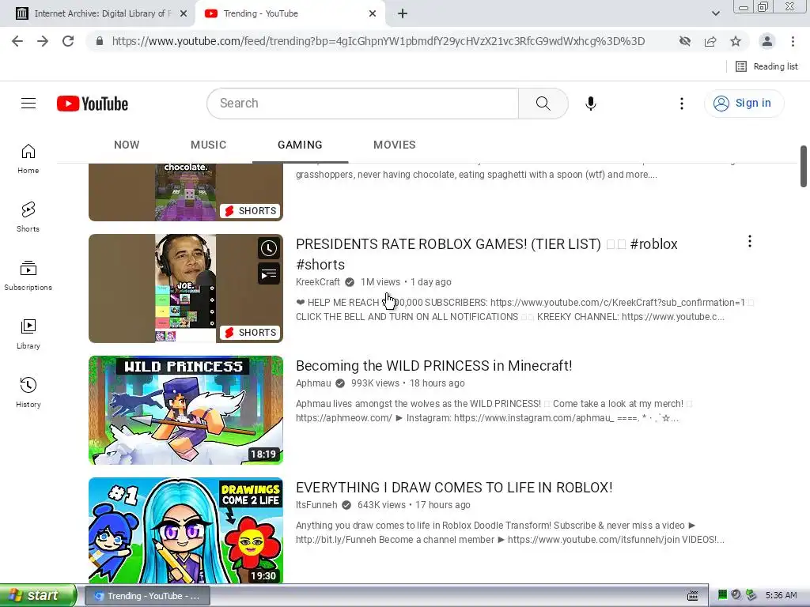
Task: Open Chrome profile avatar
Action: pos(767,41)
